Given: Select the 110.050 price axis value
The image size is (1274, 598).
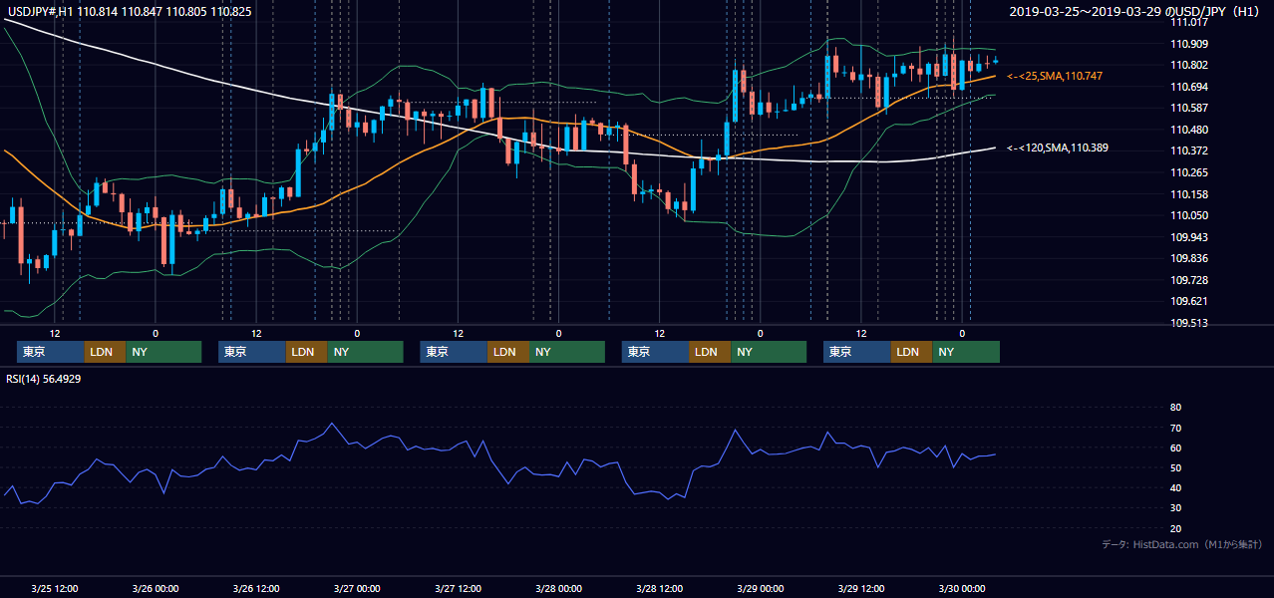Looking at the screenshot, I should (x=1189, y=215).
